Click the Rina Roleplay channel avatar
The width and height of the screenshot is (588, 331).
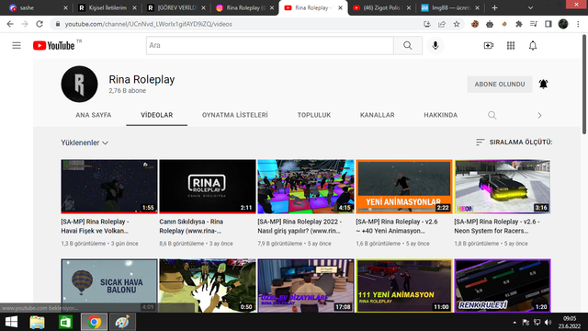pos(79,84)
